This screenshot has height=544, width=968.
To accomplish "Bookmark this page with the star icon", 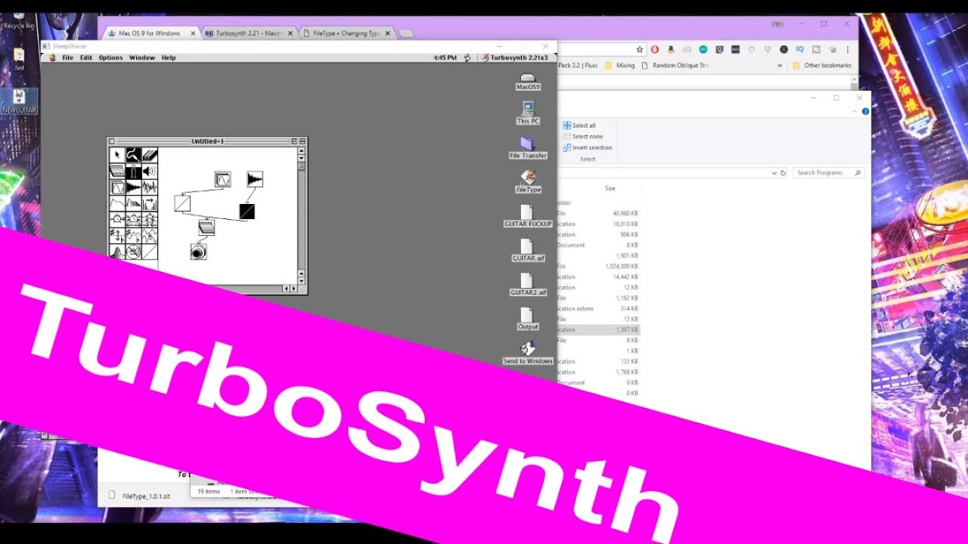I will pyautogui.click(x=640, y=49).
